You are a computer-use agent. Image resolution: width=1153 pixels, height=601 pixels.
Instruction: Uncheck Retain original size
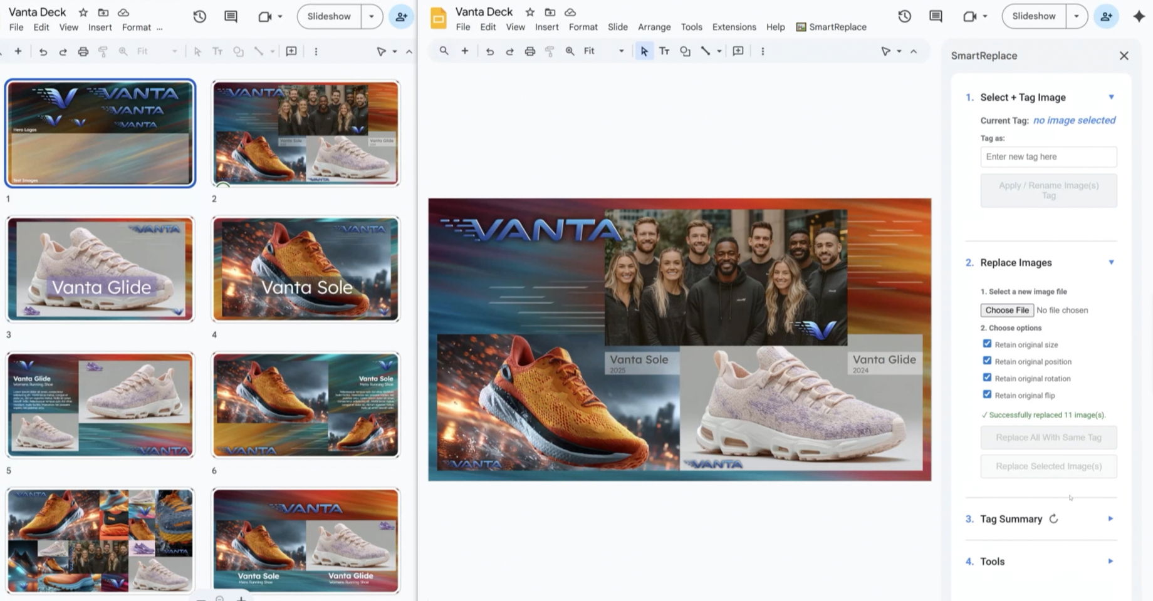(987, 344)
